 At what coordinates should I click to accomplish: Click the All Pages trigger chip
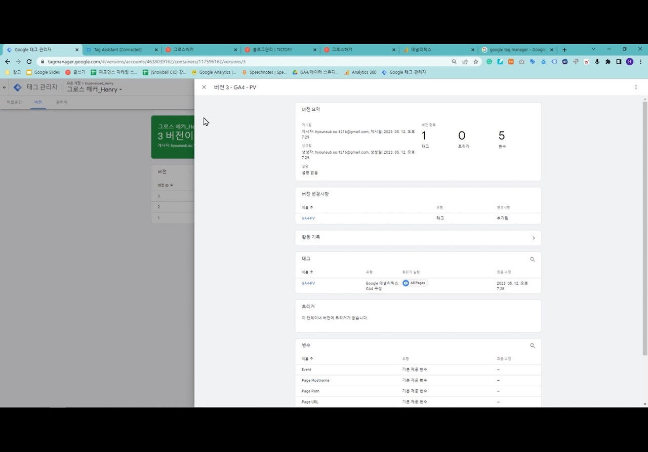(415, 283)
